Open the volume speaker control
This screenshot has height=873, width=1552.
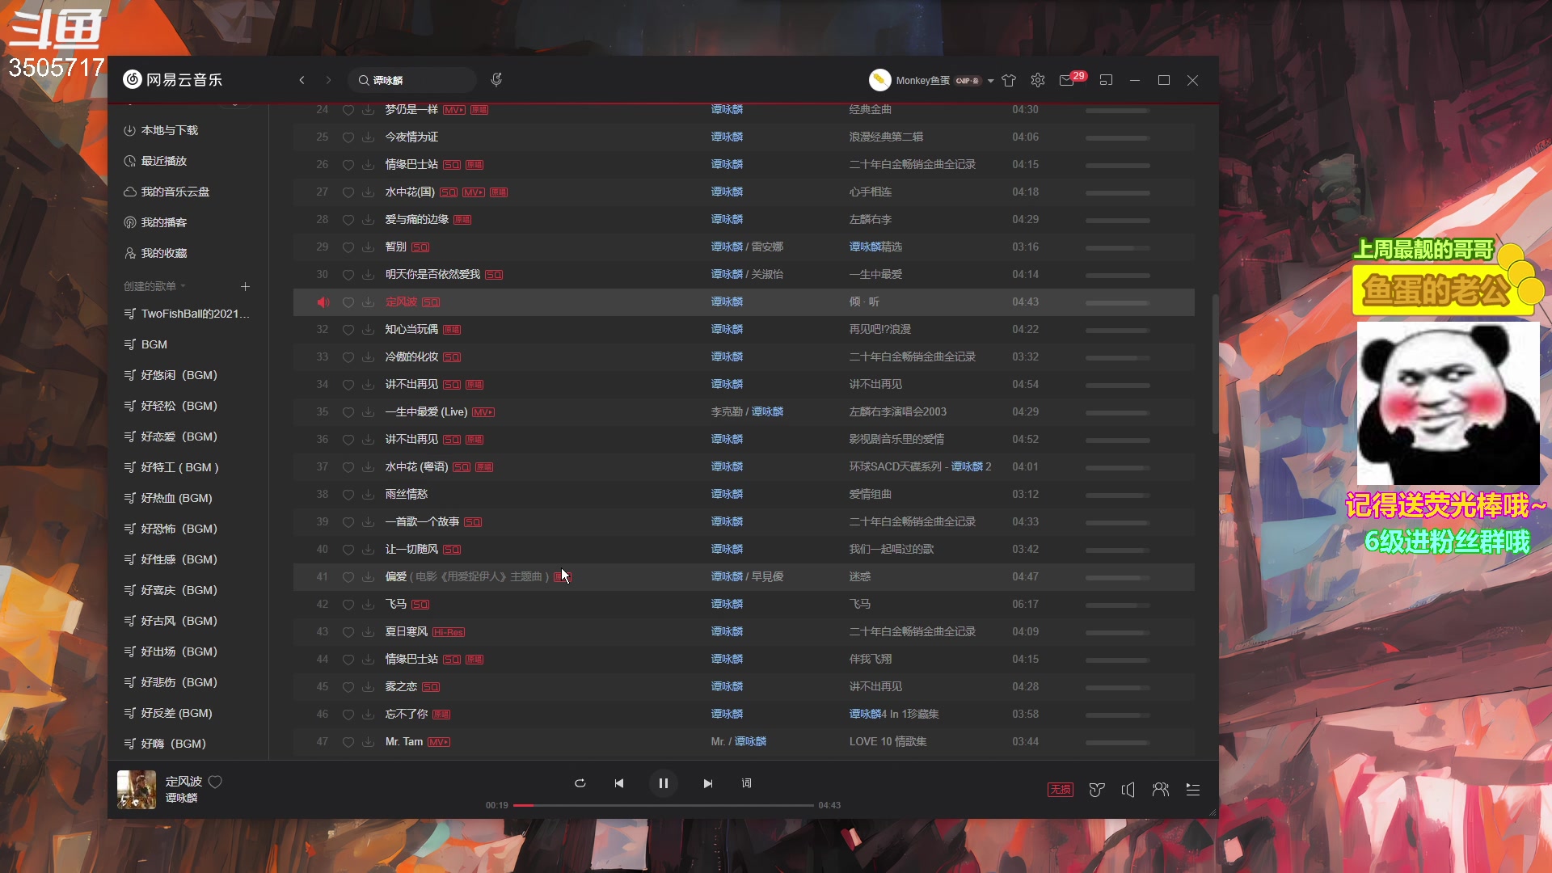click(x=1128, y=790)
